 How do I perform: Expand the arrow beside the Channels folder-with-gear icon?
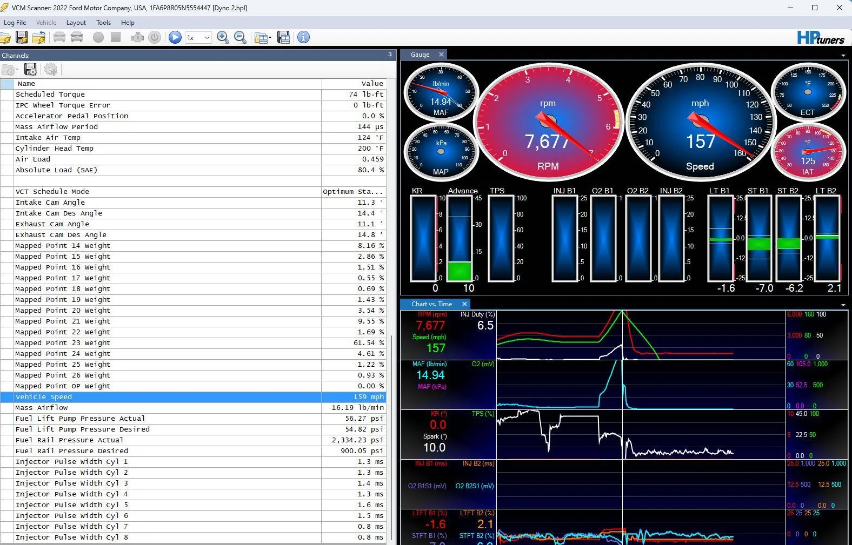coord(17,70)
